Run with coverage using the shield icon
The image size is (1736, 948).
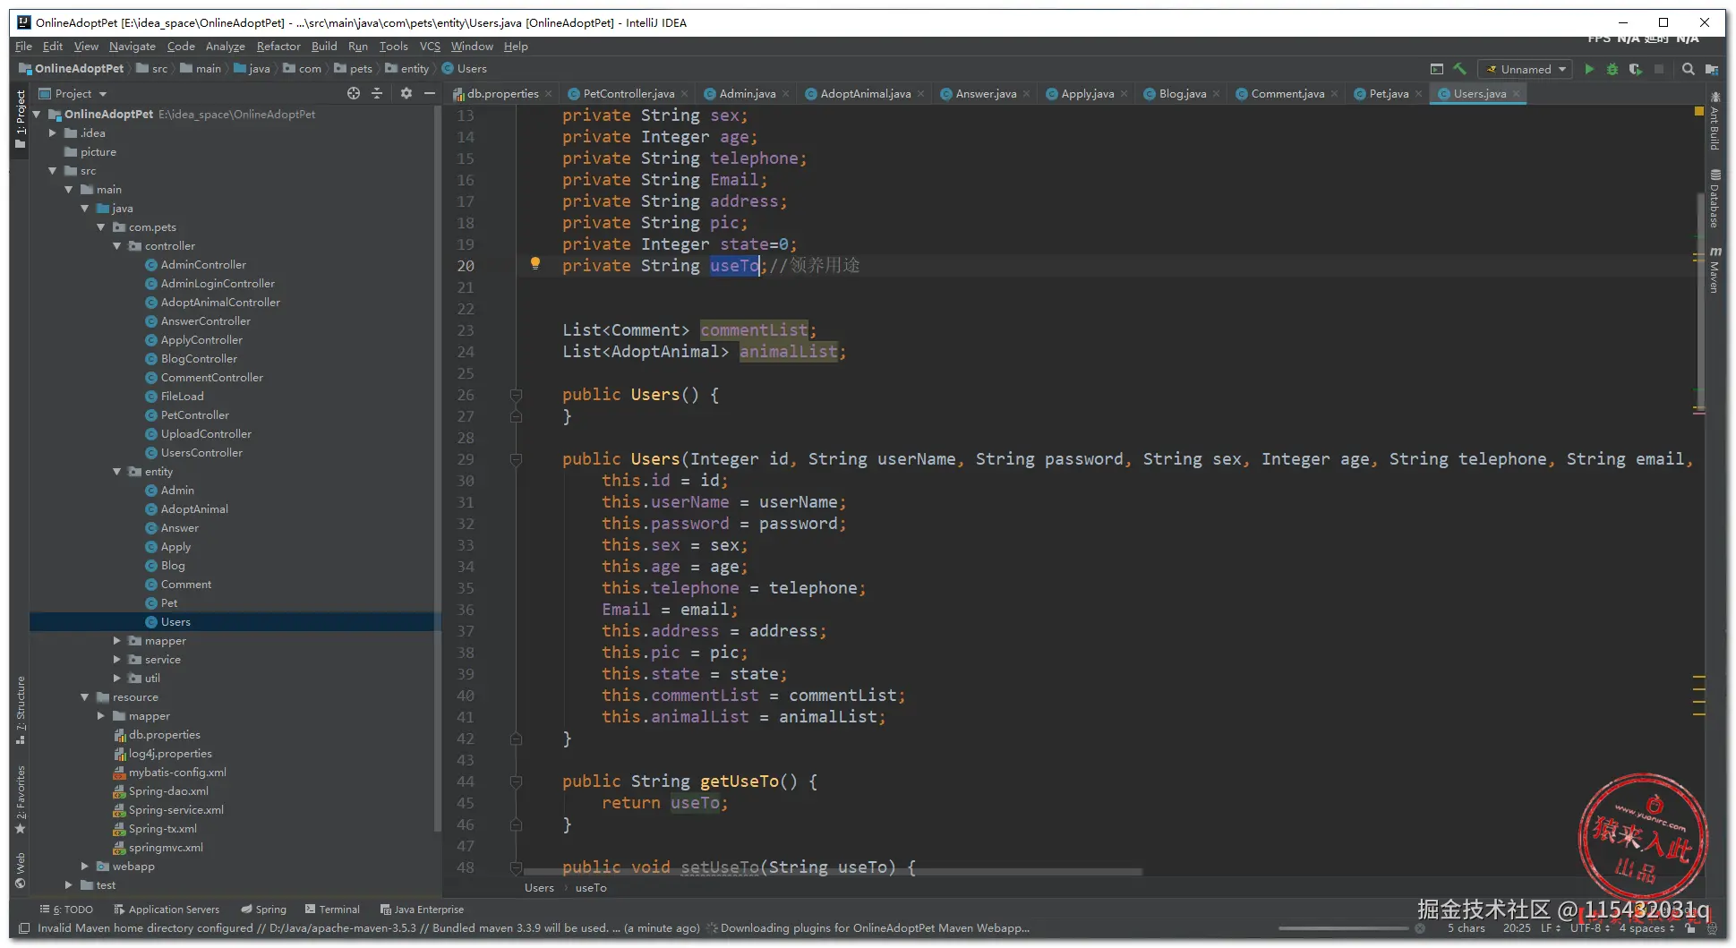pos(1635,69)
